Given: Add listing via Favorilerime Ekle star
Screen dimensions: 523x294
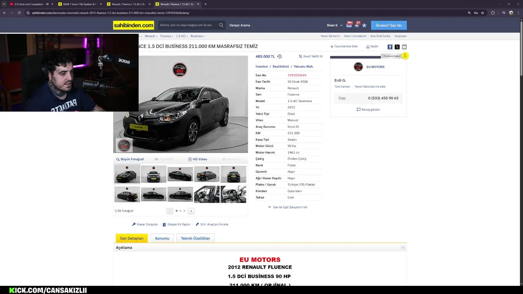Looking at the screenshot, I should (x=344, y=47).
